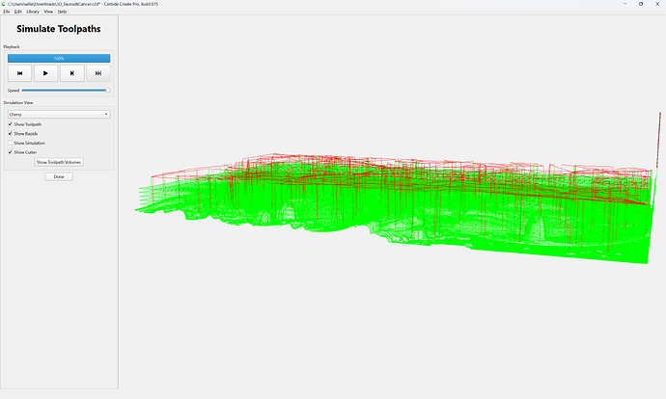The height and width of the screenshot is (399, 666).
Task: Click the Playback section label
Action: tap(12, 46)
